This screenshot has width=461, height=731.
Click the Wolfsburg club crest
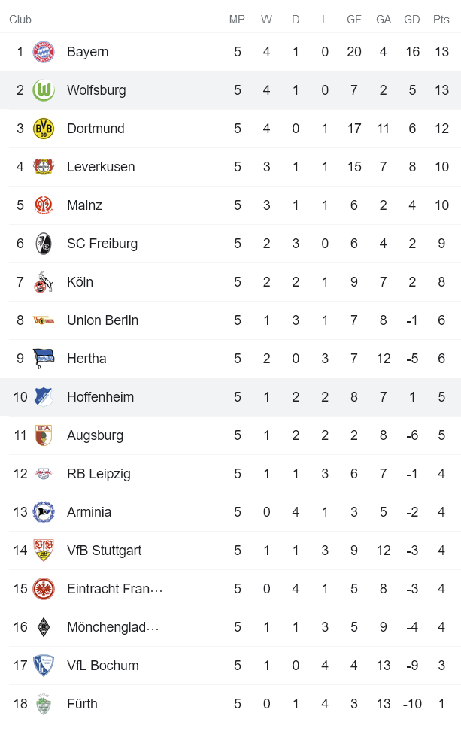(x=44, y=90)
